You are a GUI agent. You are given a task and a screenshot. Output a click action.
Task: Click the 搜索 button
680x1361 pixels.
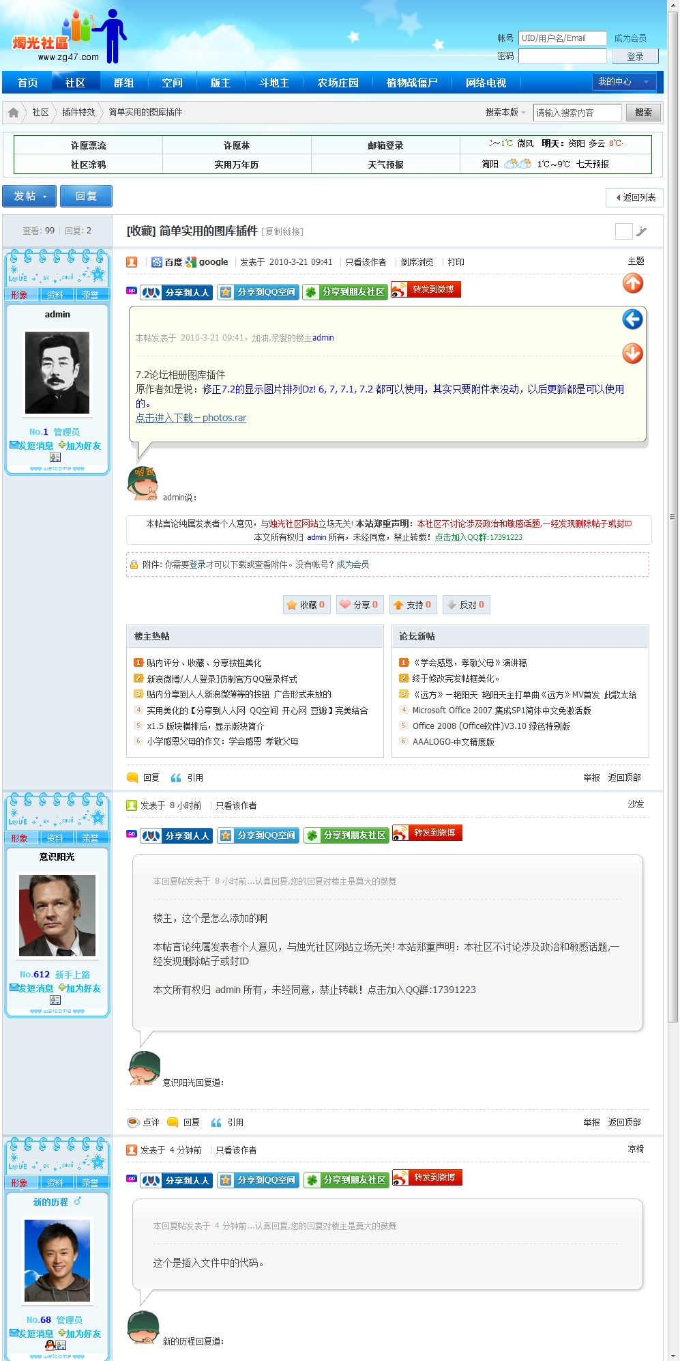(x=643, y=113)
